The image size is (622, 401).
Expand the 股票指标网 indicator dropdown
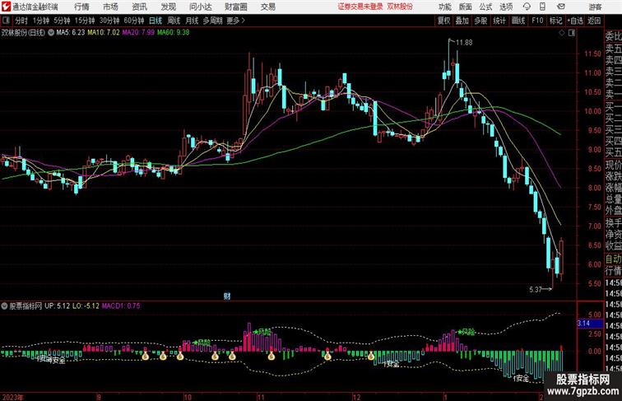point(4,306)
